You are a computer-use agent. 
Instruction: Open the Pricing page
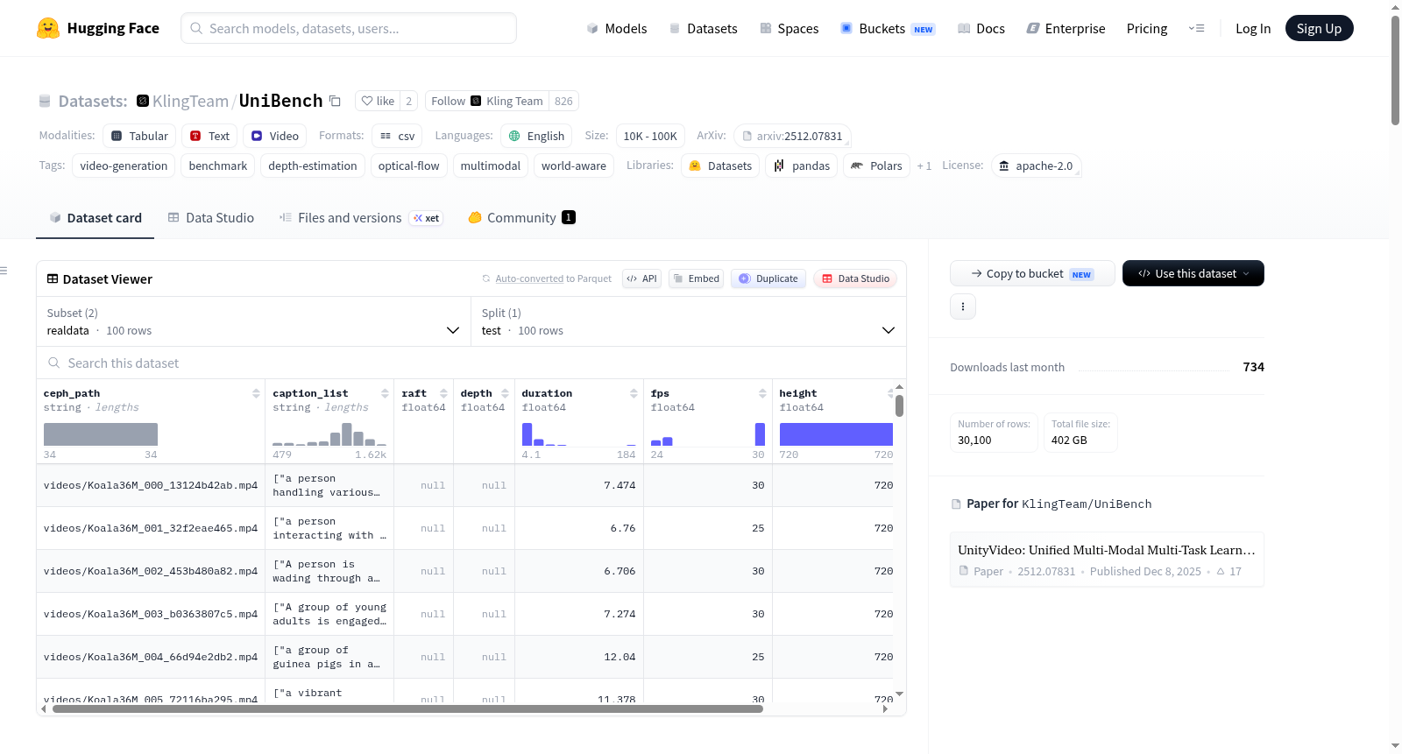[x=1147, y=28]
